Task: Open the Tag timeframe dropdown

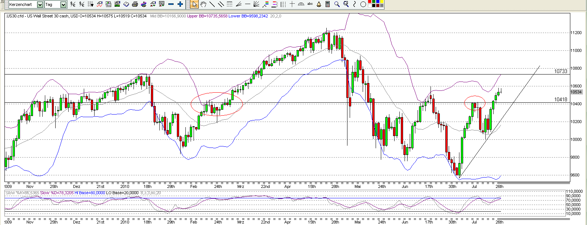Action: tap(63, 4)
